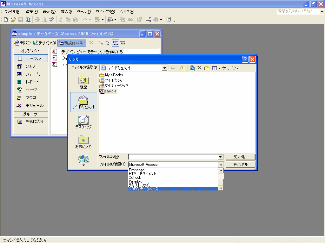The image size is (325, 243).
Task: Click the Details view icon in sample window
Action: pos(123,43)
